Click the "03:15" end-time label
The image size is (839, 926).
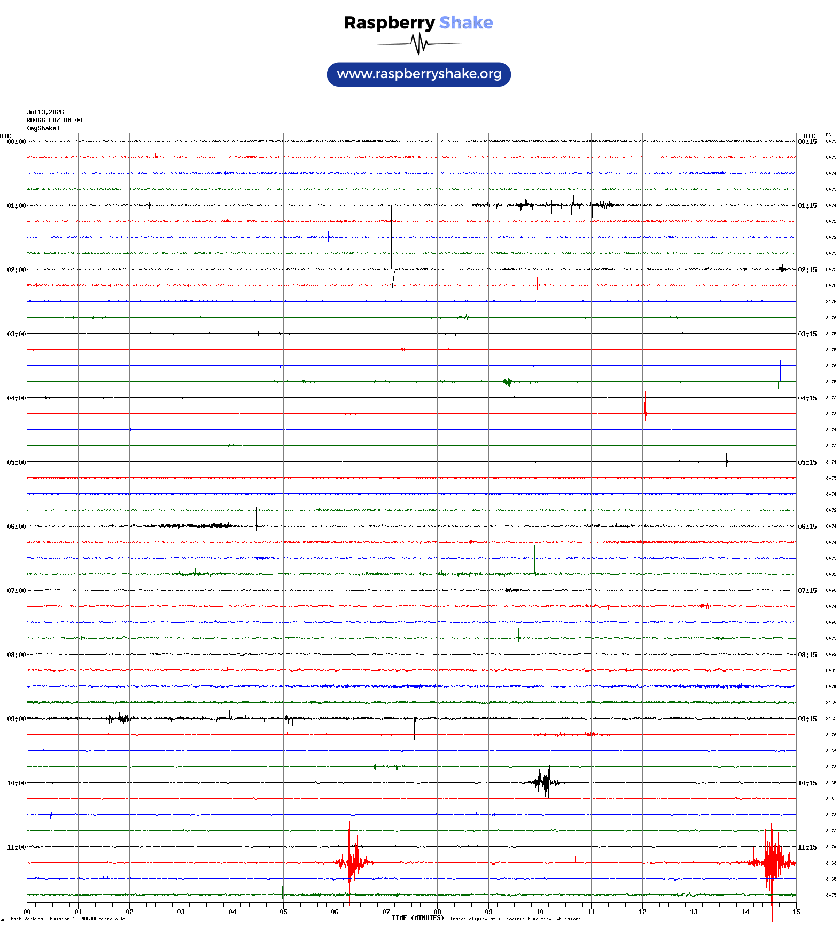[x=807, y=334]
